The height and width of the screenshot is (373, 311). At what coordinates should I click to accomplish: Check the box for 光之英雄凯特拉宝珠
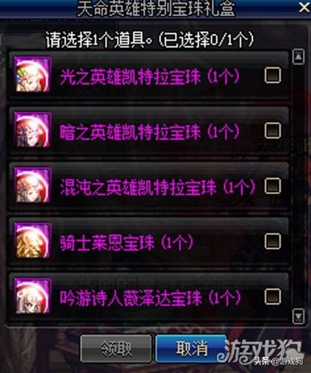272,75
